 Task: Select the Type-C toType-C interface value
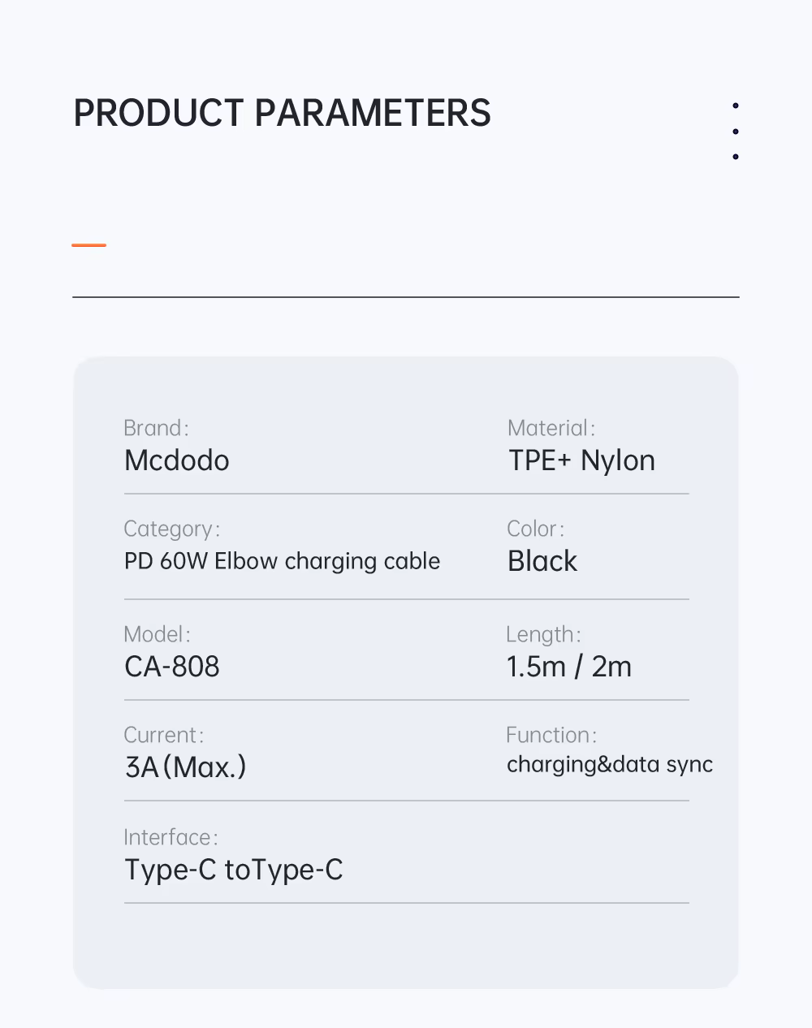(x=234, y=870)
